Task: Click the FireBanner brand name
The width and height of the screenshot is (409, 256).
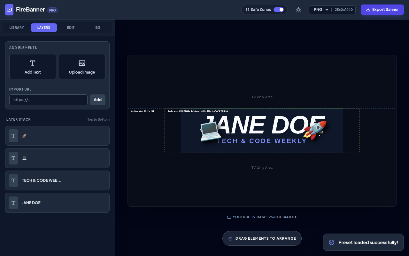Action: coord(30,10)
